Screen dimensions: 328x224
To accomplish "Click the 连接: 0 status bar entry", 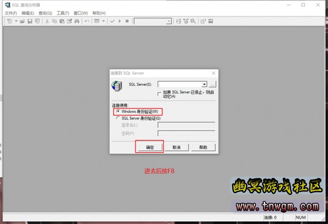I will (270, 218).
